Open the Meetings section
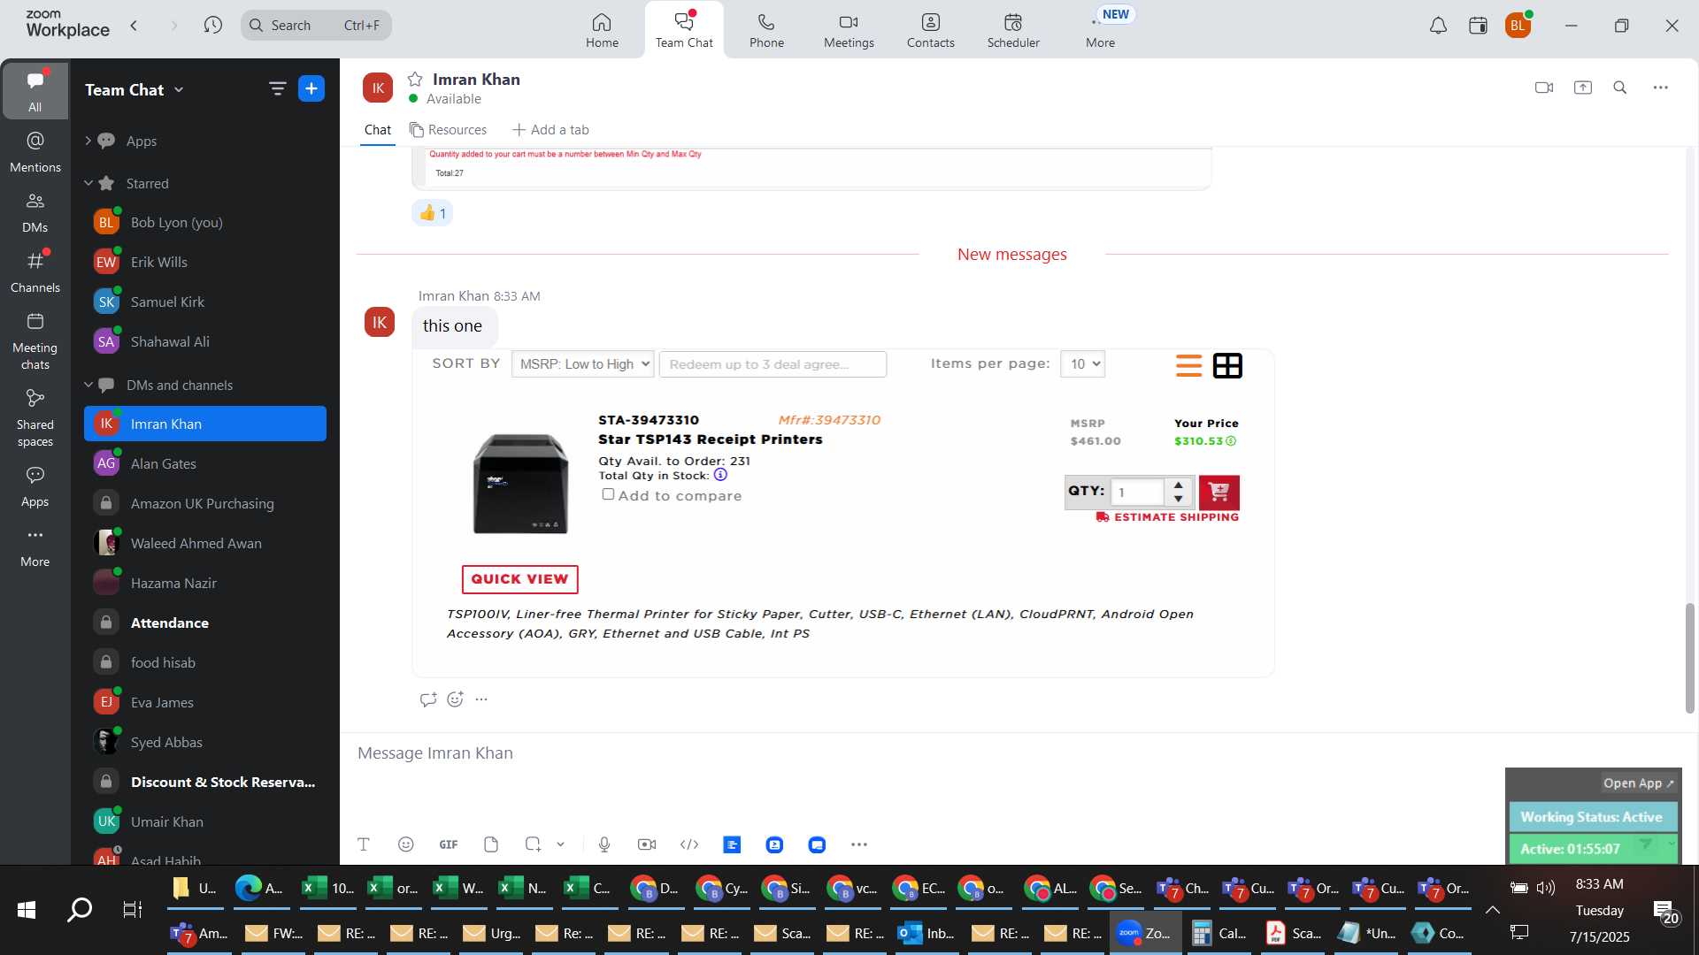1699x955 pixels. [849, 30]
